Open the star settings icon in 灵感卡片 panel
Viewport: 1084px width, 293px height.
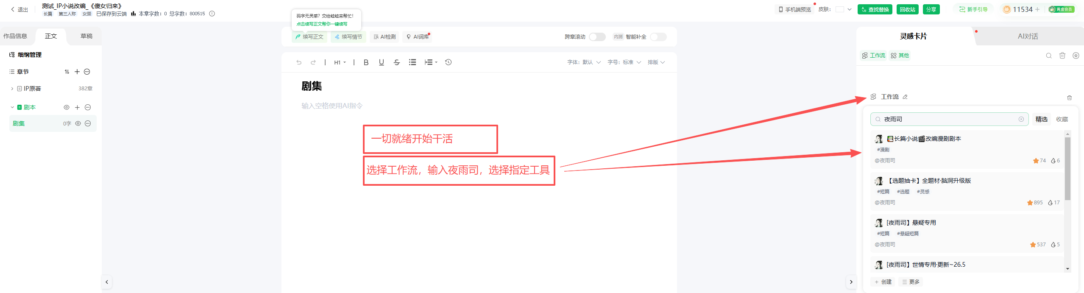1076,56
